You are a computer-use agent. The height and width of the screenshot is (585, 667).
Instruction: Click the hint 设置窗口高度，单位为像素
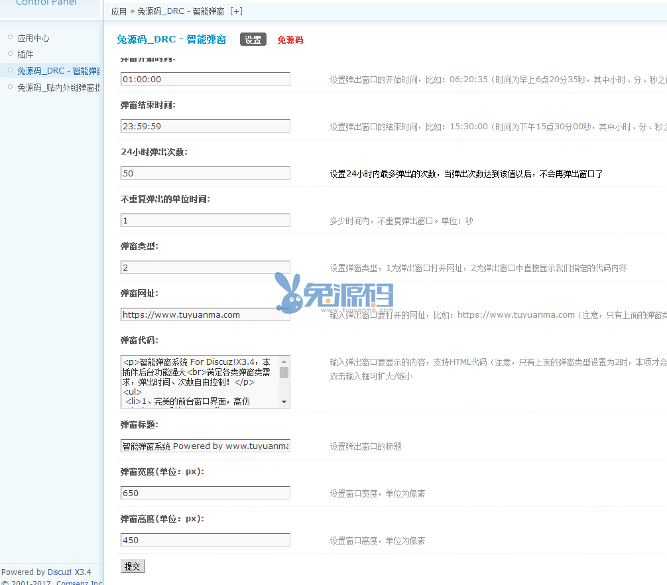coord(378,541)
